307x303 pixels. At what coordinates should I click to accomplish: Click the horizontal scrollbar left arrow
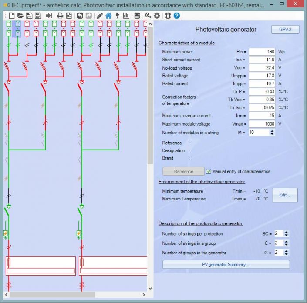point(6,295)
